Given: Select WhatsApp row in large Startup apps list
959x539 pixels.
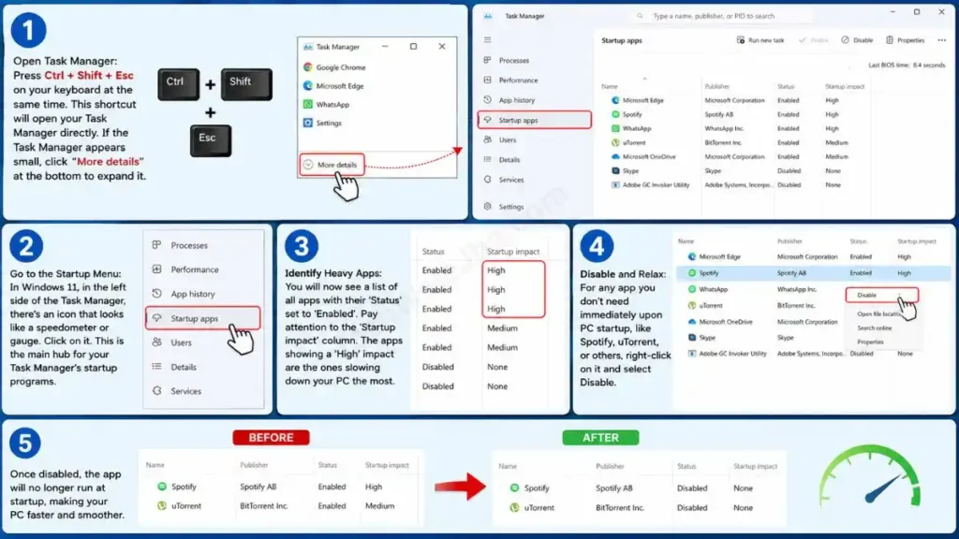Looking at the screenshot, I should 734,128.
